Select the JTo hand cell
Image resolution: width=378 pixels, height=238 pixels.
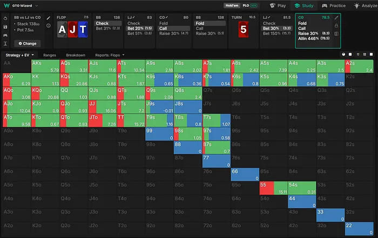click(x=103, y=121)
